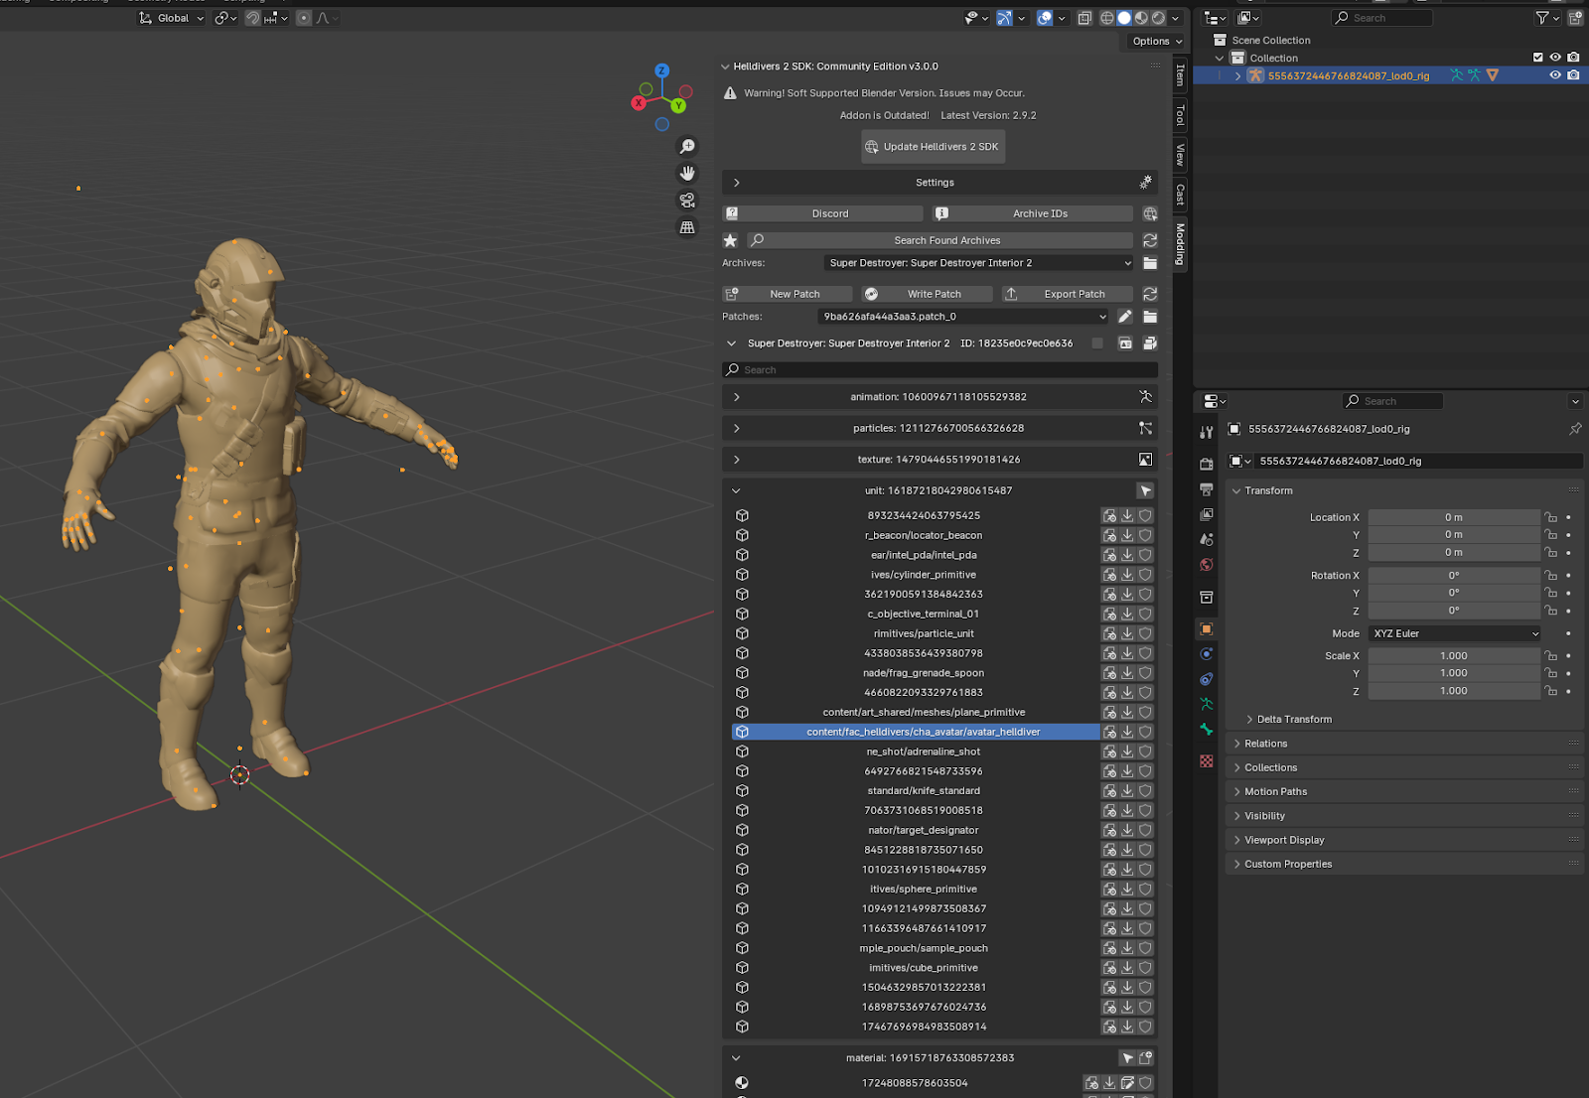Open the Modifiers wrench properties tab
Viewport: 1589px width, 1098px height.
(1207, 432)
